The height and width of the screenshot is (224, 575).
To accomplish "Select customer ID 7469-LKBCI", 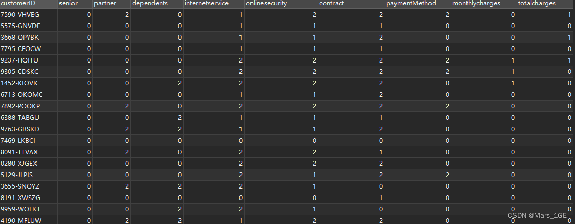I will pos(29,141).
